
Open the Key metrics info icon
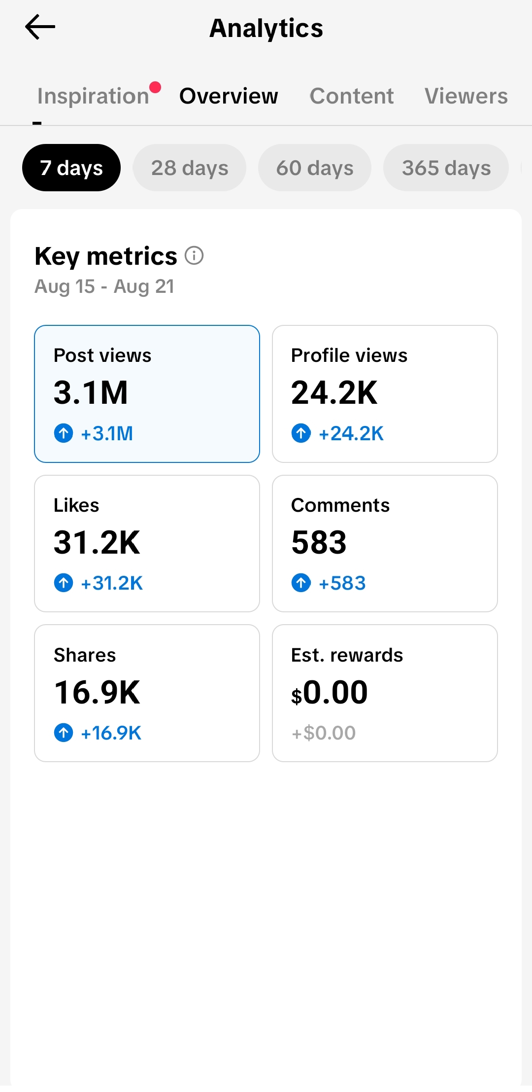(x=194, y=256)
